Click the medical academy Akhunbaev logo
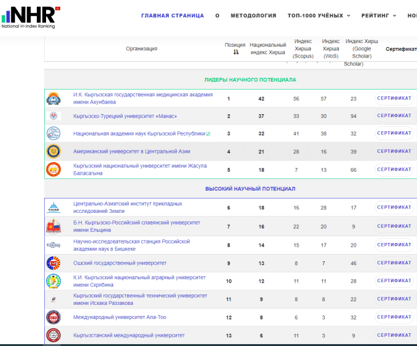The image size is (417, 346). [x=54, y=98]
